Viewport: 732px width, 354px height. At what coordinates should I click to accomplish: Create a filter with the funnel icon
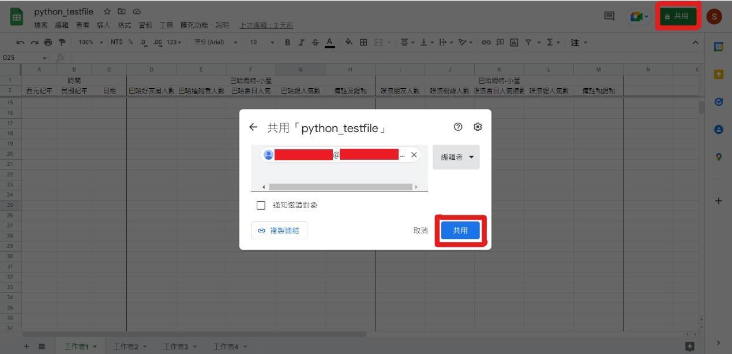point(528,42)
